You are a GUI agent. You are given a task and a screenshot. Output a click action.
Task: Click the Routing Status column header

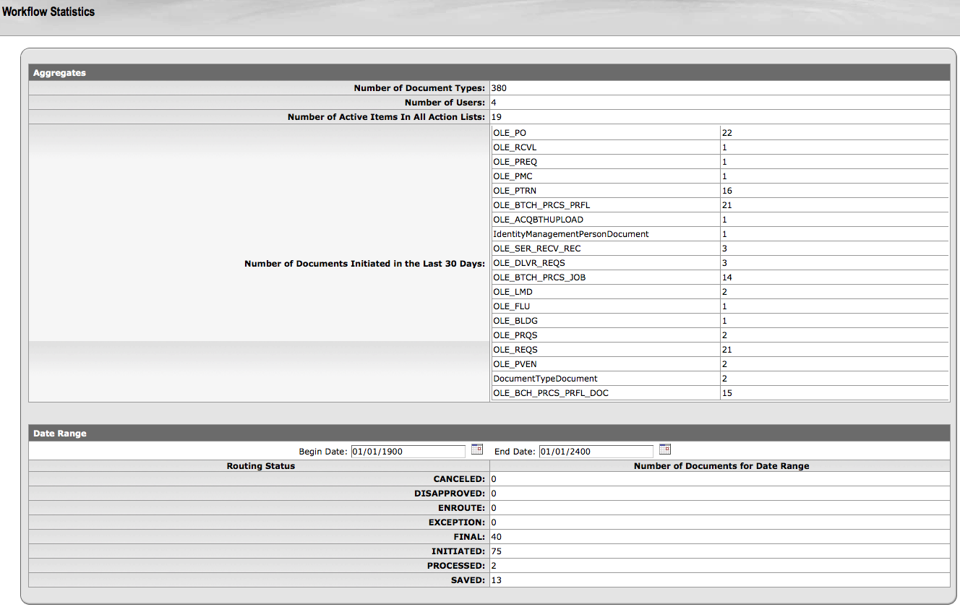click(x=260, y=466)
